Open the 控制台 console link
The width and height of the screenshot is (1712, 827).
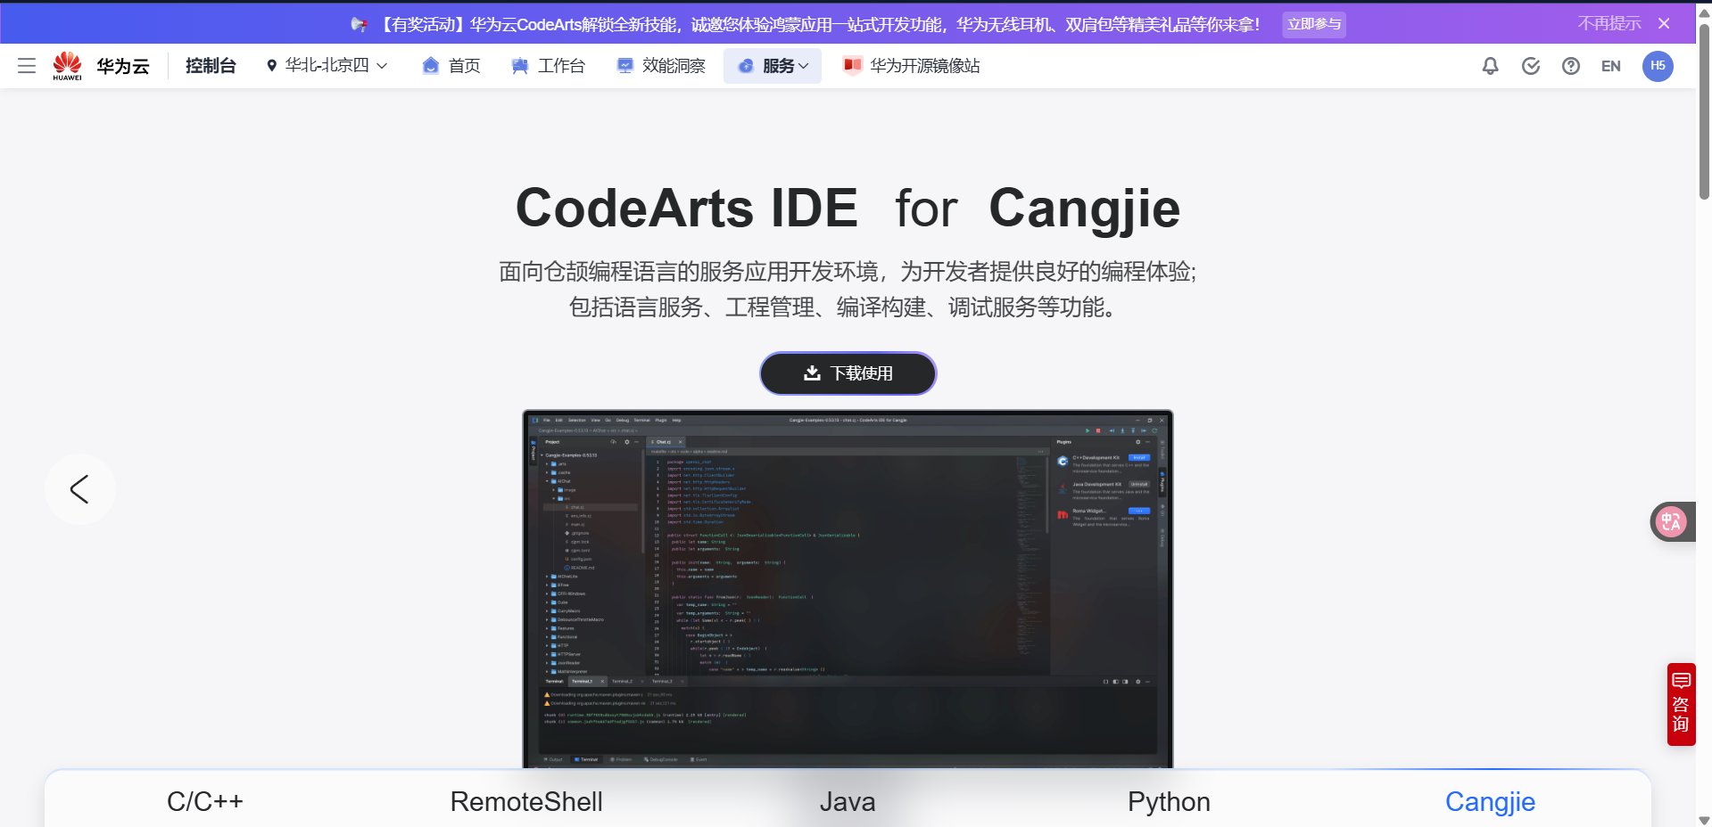[x=211, y=66]
